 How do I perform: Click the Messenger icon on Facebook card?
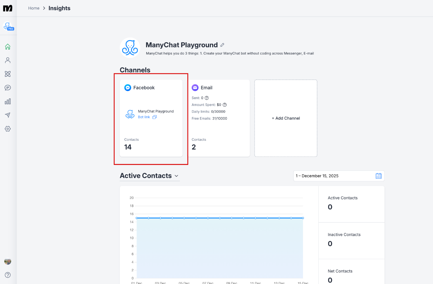click(128, 88)
